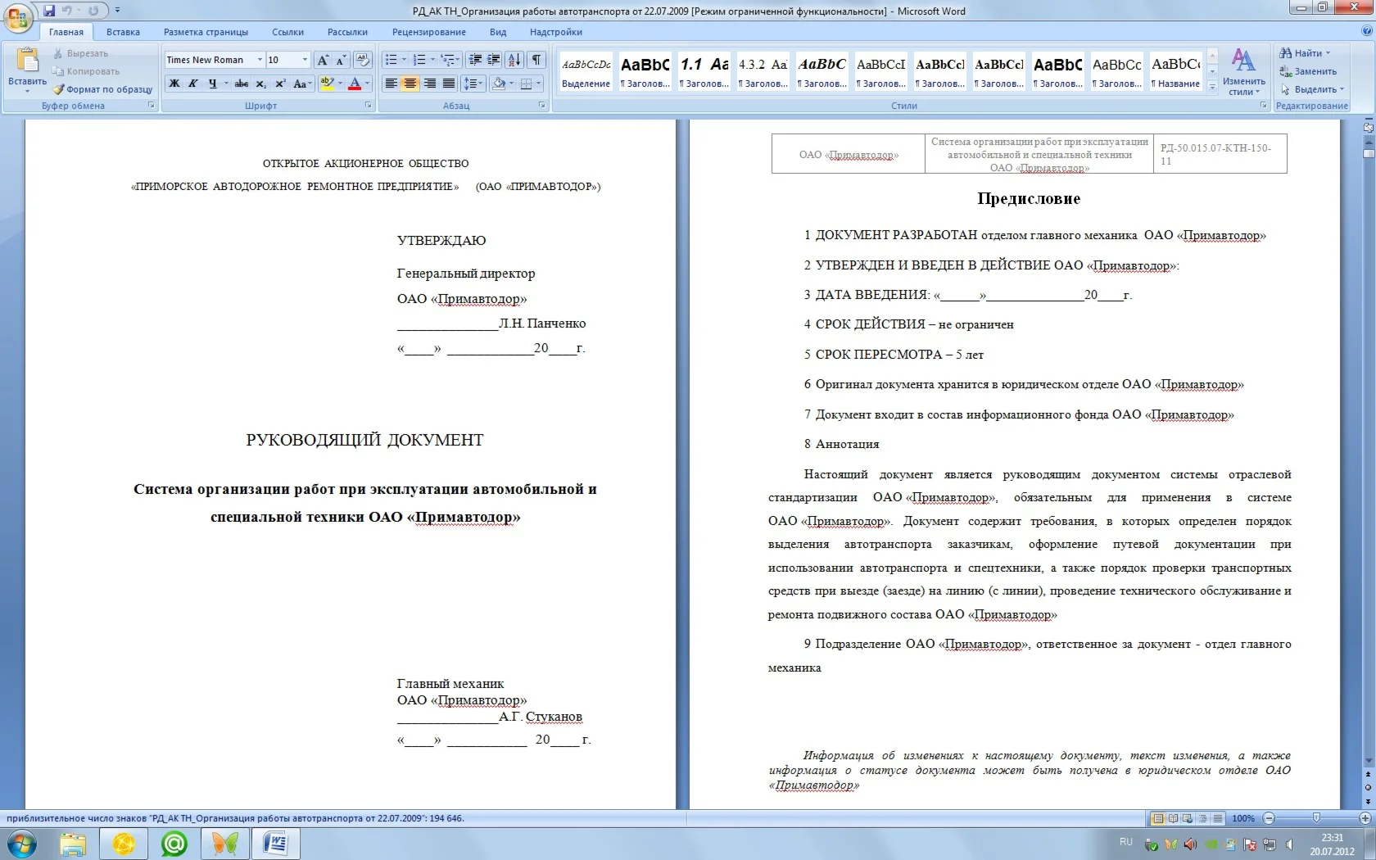
Task: Open the font size dropdown
Action: click(305, 60)
